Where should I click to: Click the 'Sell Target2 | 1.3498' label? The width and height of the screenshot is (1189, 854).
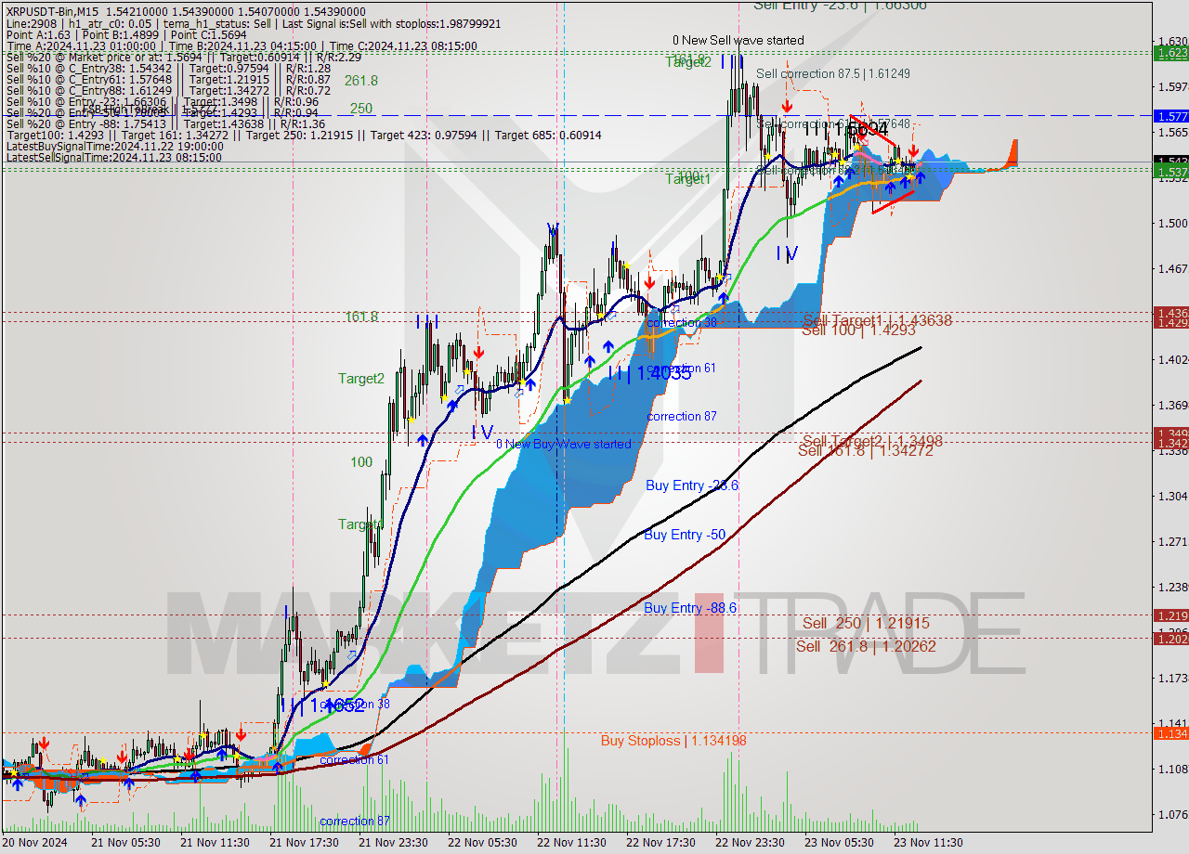[872, 441]
